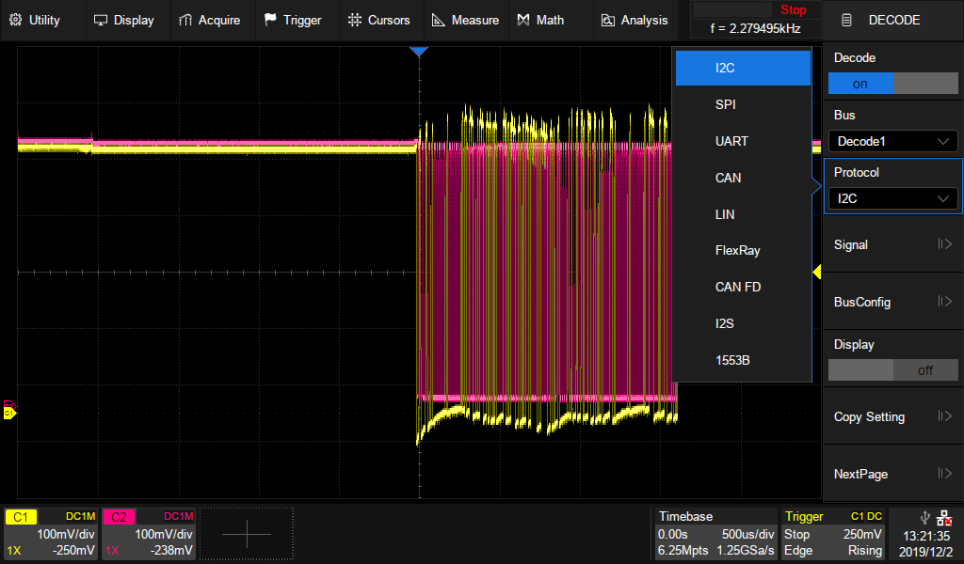The width and height of the screenshot is (964, 564).
Task: Click the Measure ruler icon
Action: [439, 20]
